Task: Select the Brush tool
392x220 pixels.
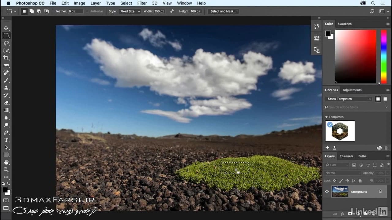Action: tap(6, 80)
